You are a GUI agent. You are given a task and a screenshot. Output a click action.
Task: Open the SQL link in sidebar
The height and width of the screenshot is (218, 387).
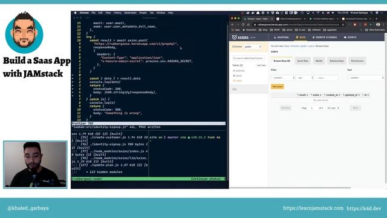tap(235, 89)
